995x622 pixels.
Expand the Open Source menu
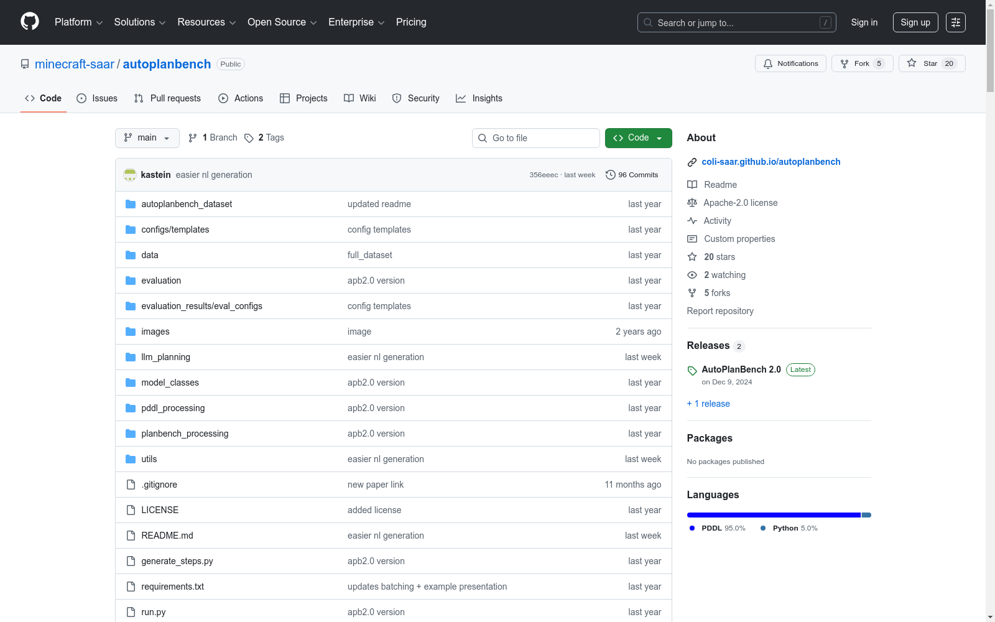tap(282, 22)
